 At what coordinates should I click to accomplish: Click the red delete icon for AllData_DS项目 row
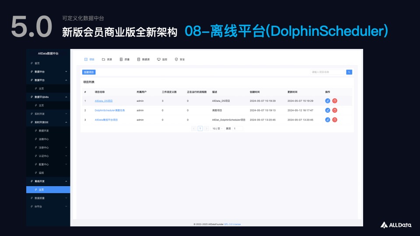(335, 101)
